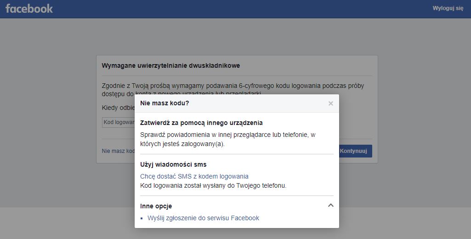Click 'Kod logowania został wysłany' message text

tap(213, 185)
